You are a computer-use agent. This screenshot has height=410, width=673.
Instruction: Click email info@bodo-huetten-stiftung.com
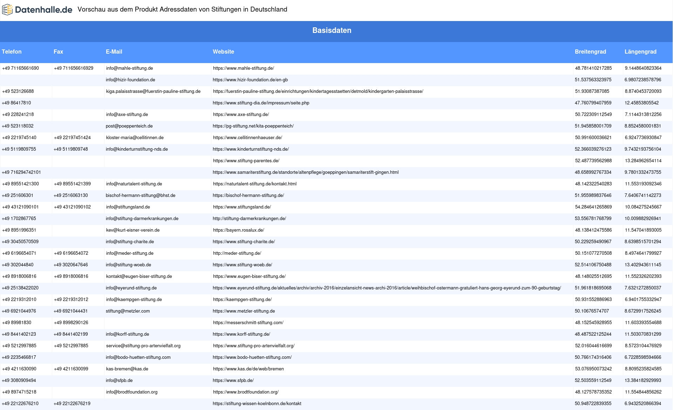[138, 357]
